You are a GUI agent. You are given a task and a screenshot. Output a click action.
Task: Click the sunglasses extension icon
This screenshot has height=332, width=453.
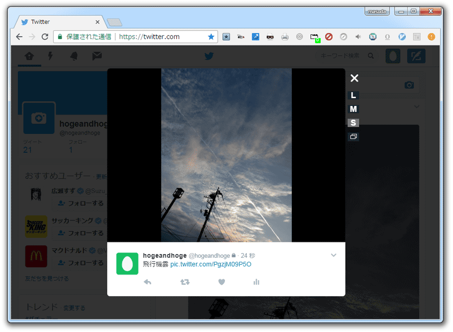click(x=270, y=37)
